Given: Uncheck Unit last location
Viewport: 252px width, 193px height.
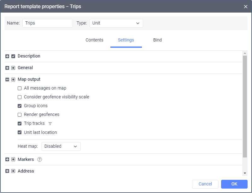Looking at the screenshot, I should pos(20,132).
